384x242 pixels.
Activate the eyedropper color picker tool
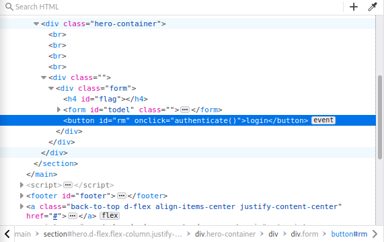373,7
